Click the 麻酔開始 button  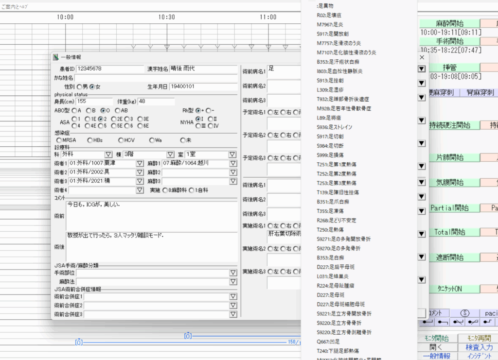pyautogui.click(x=449, y=23)
